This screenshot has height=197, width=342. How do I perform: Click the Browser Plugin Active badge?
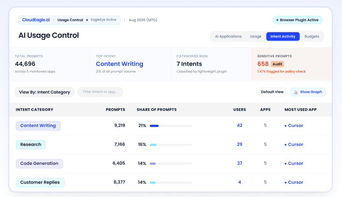pos(298,20)
